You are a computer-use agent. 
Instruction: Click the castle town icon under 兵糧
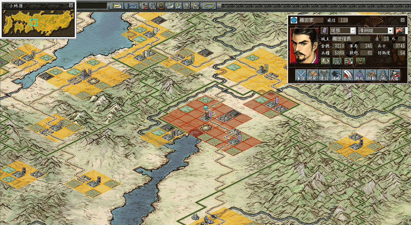pos(326,61)
